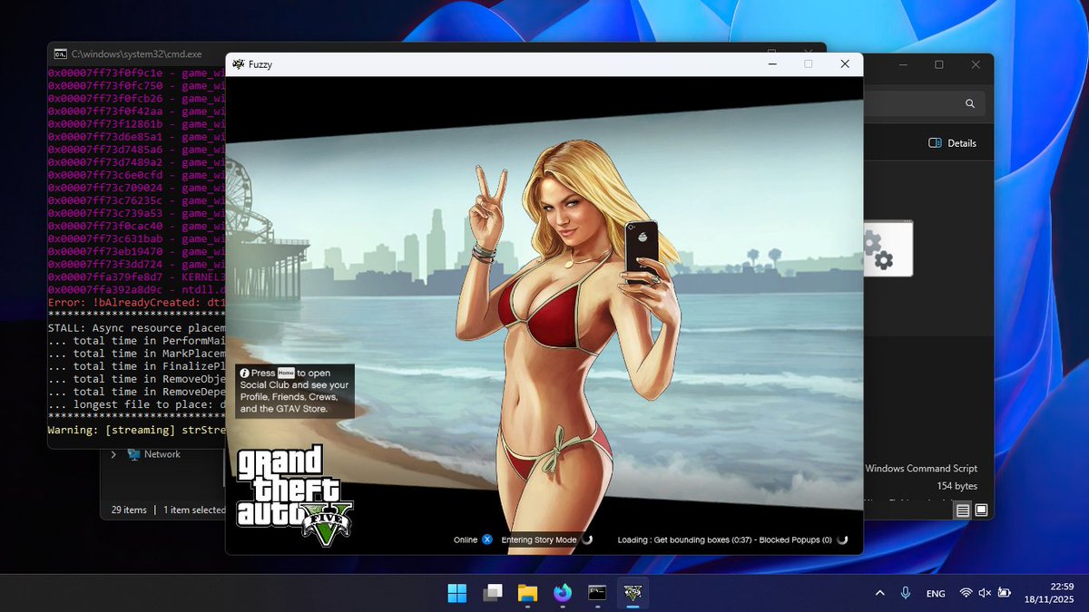Select the Windows Command Script file thumbnail
Viewport: 1089px width, 612px height.
tap(888, 248)
